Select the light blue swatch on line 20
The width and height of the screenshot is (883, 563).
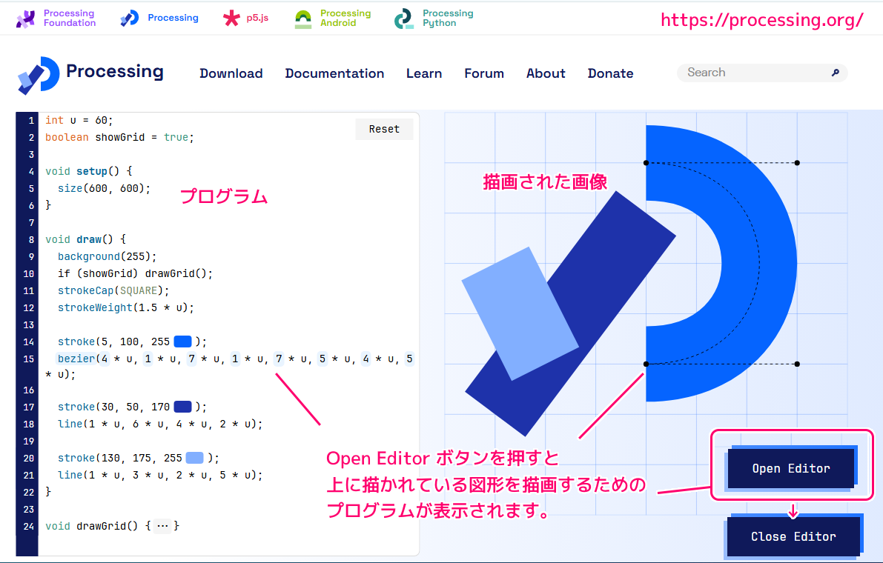click(194, 458)
